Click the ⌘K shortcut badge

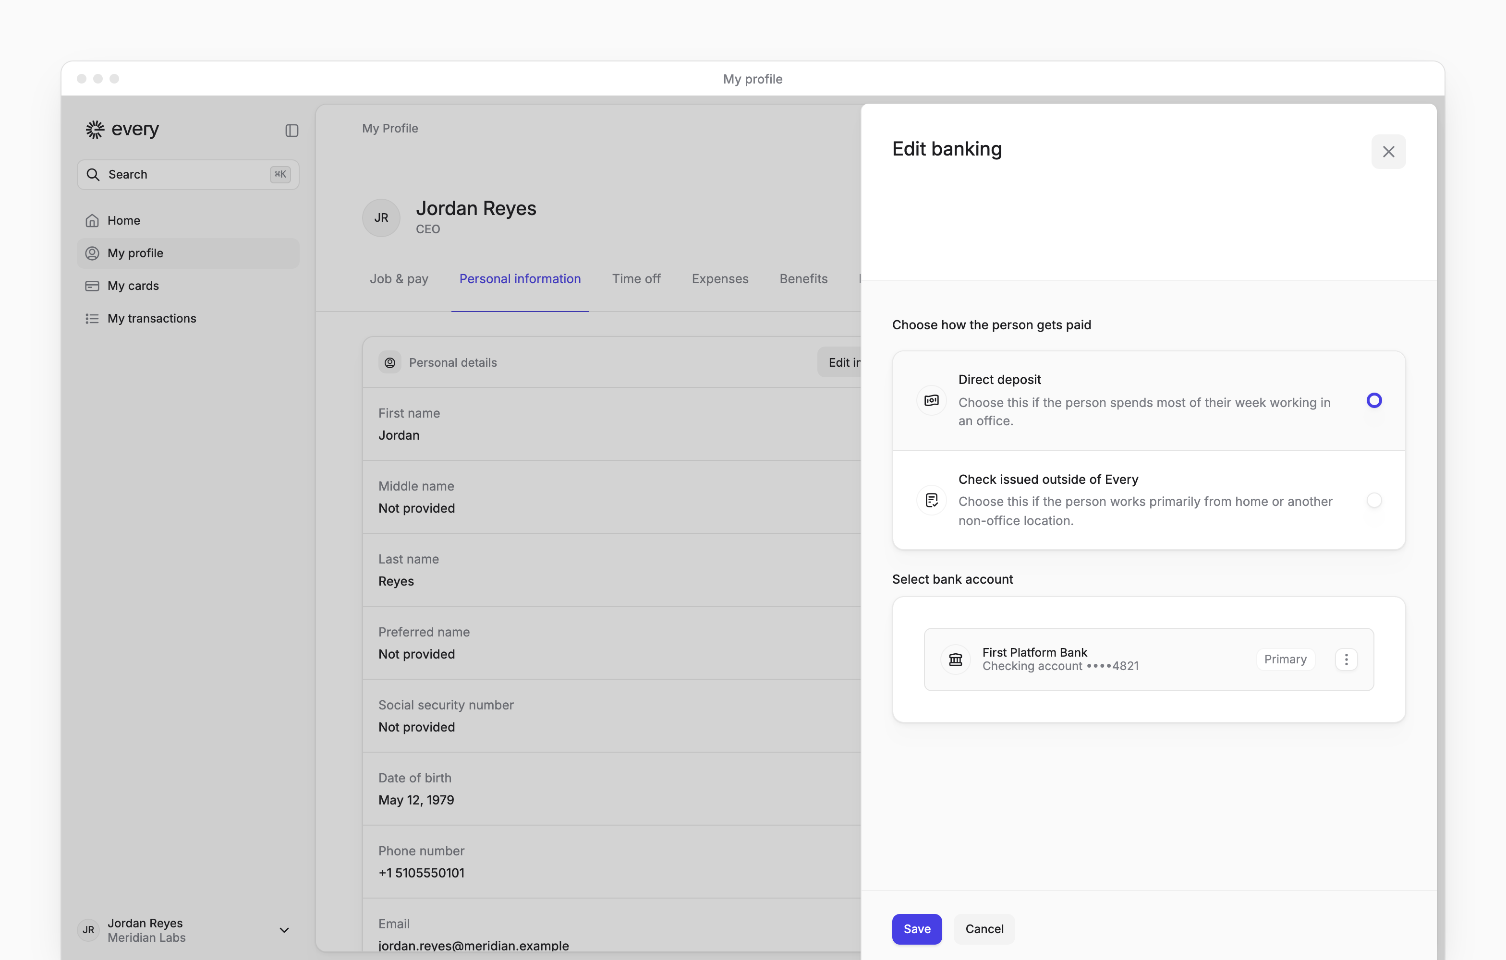coord(279,174)
